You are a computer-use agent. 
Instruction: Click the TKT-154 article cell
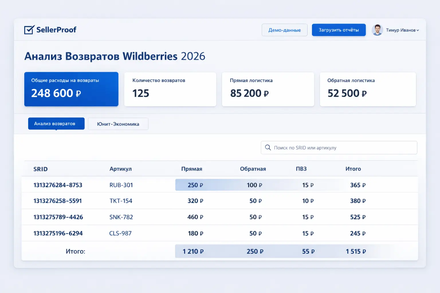coord(121,201)
